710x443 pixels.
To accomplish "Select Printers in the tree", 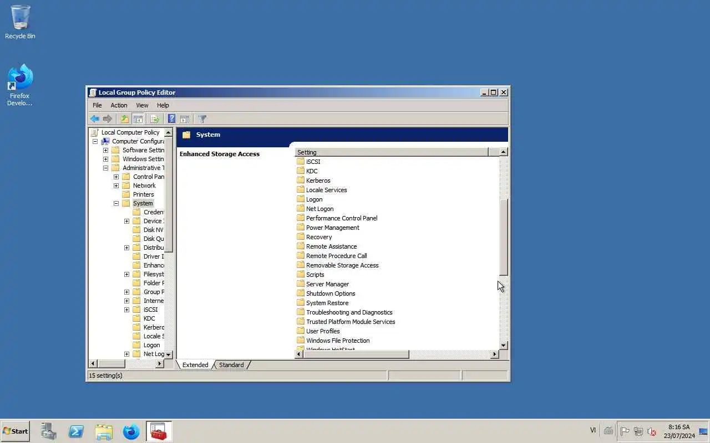I will 143,194.
